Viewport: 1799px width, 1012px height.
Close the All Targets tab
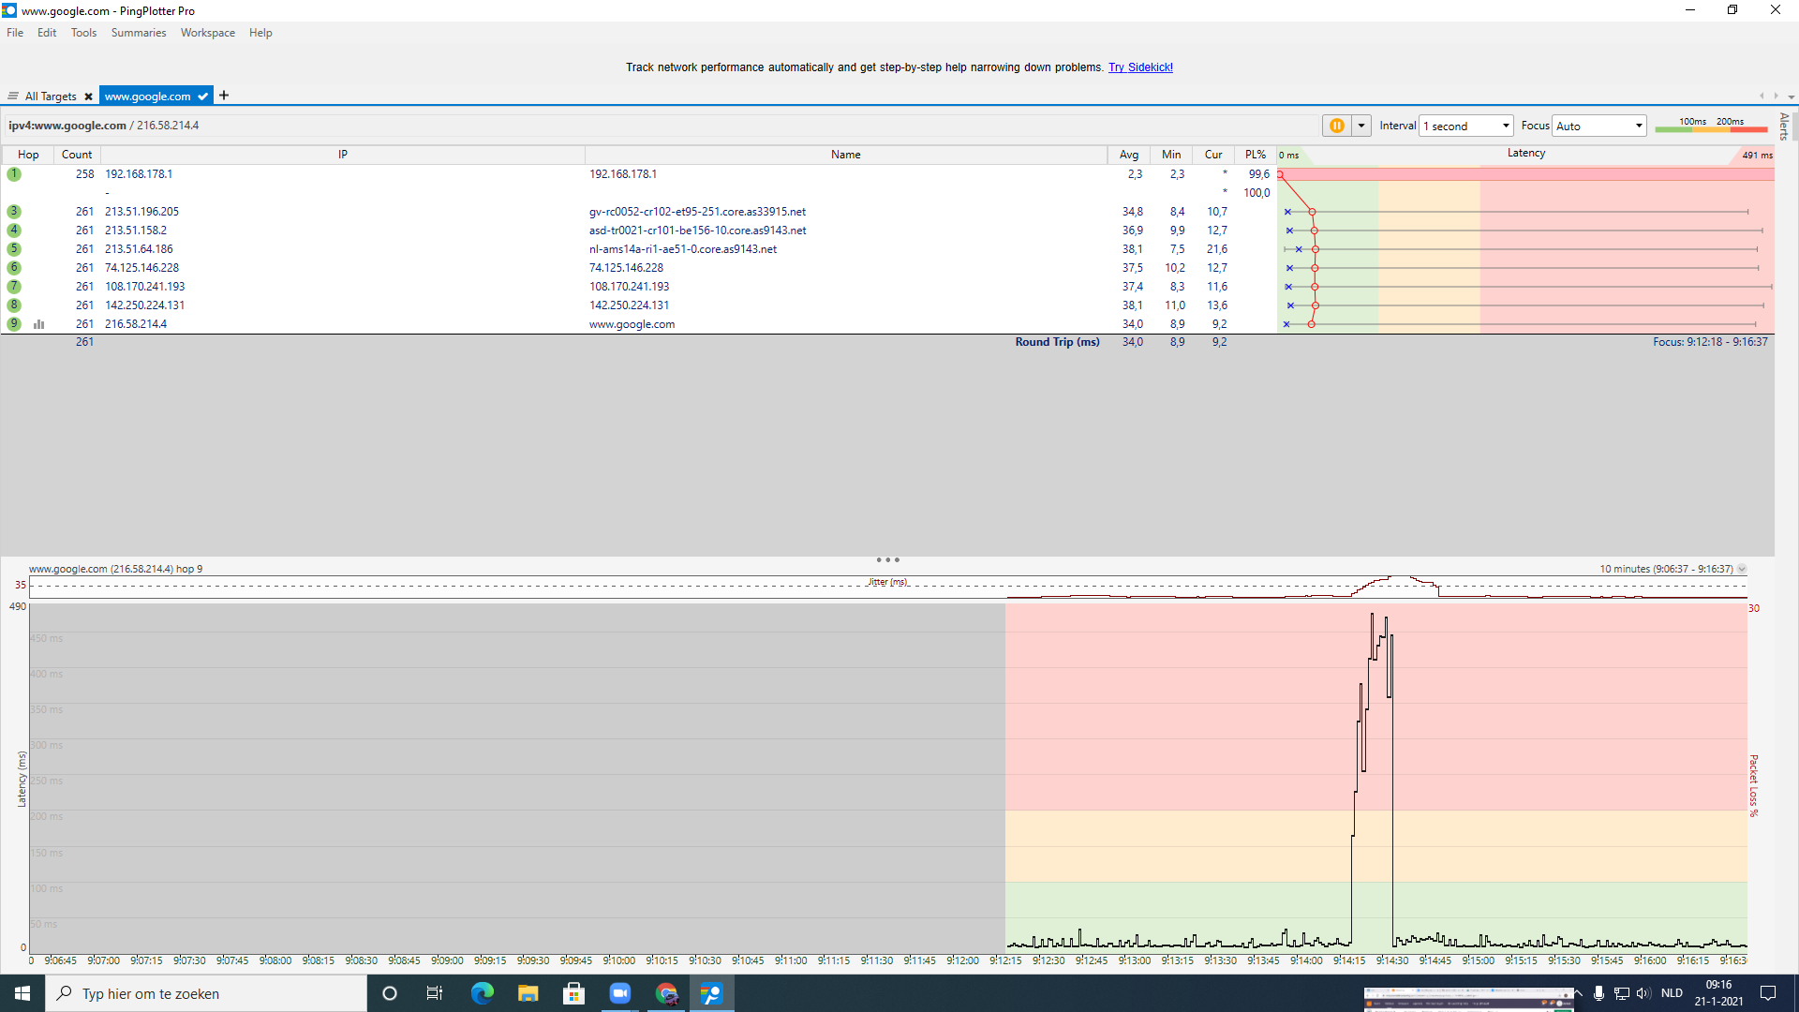coord(88,97)
